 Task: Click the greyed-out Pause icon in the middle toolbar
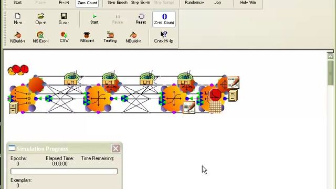tap(118, 19)
